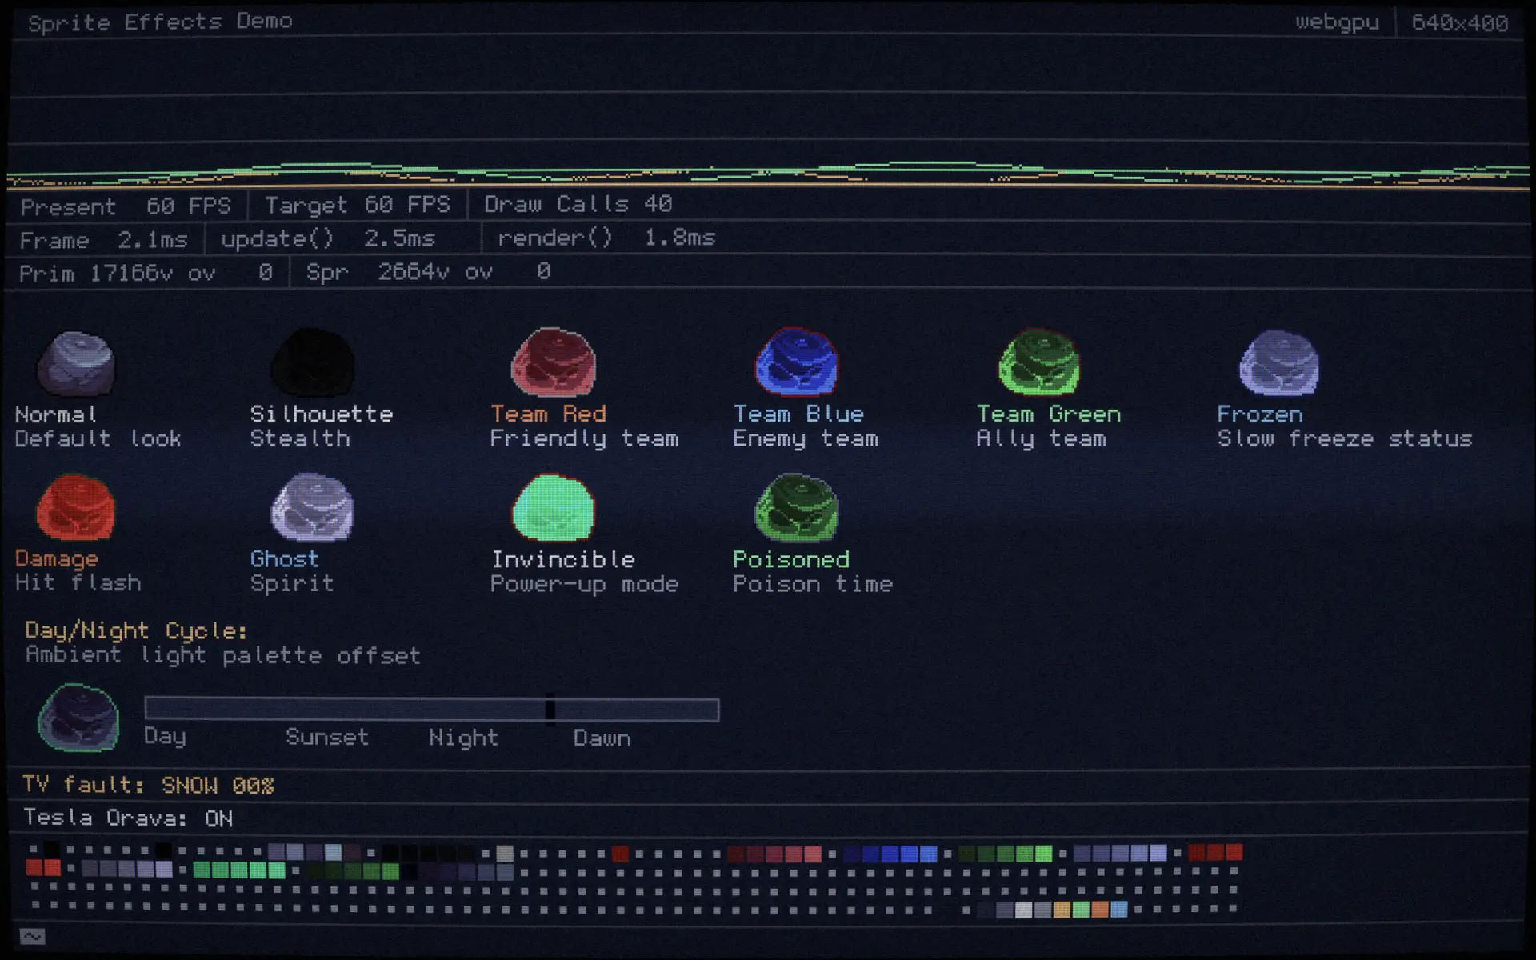Click the red Damage hit flash sprite
Viewport: 1536px width, 960px height.
(76, 508)
